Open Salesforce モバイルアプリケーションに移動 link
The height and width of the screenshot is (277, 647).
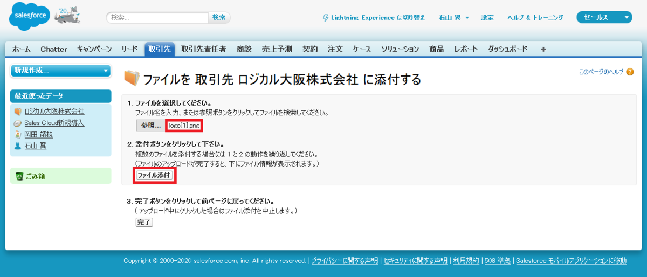[x=571, y=261]
